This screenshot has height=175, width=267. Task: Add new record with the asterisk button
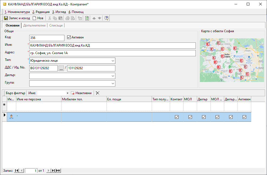point(58,171)
